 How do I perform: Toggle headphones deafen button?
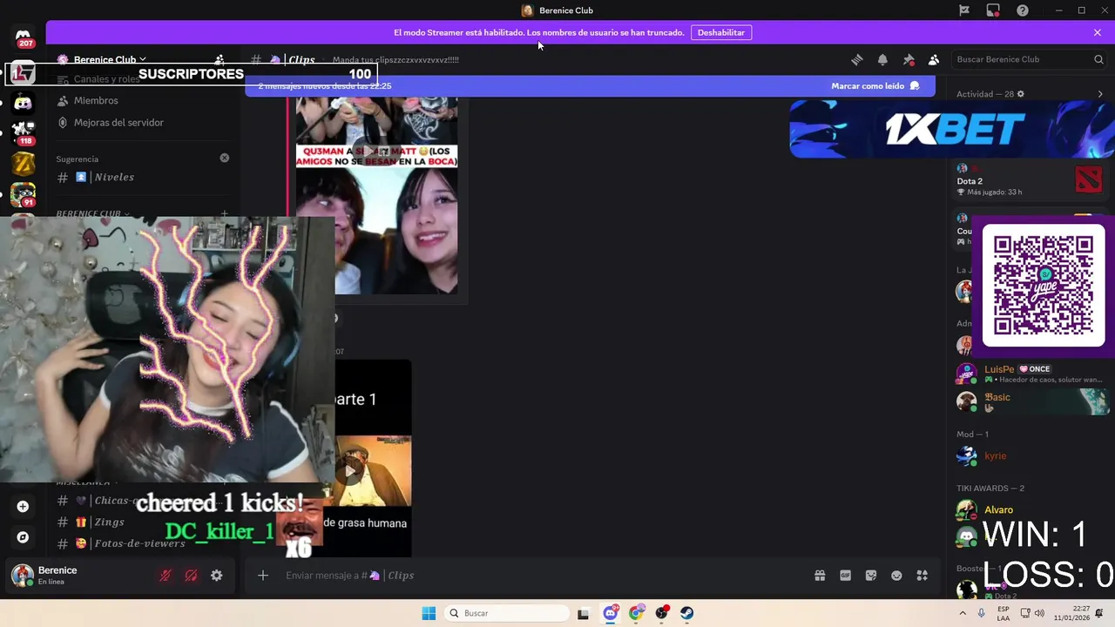(191, 576)
